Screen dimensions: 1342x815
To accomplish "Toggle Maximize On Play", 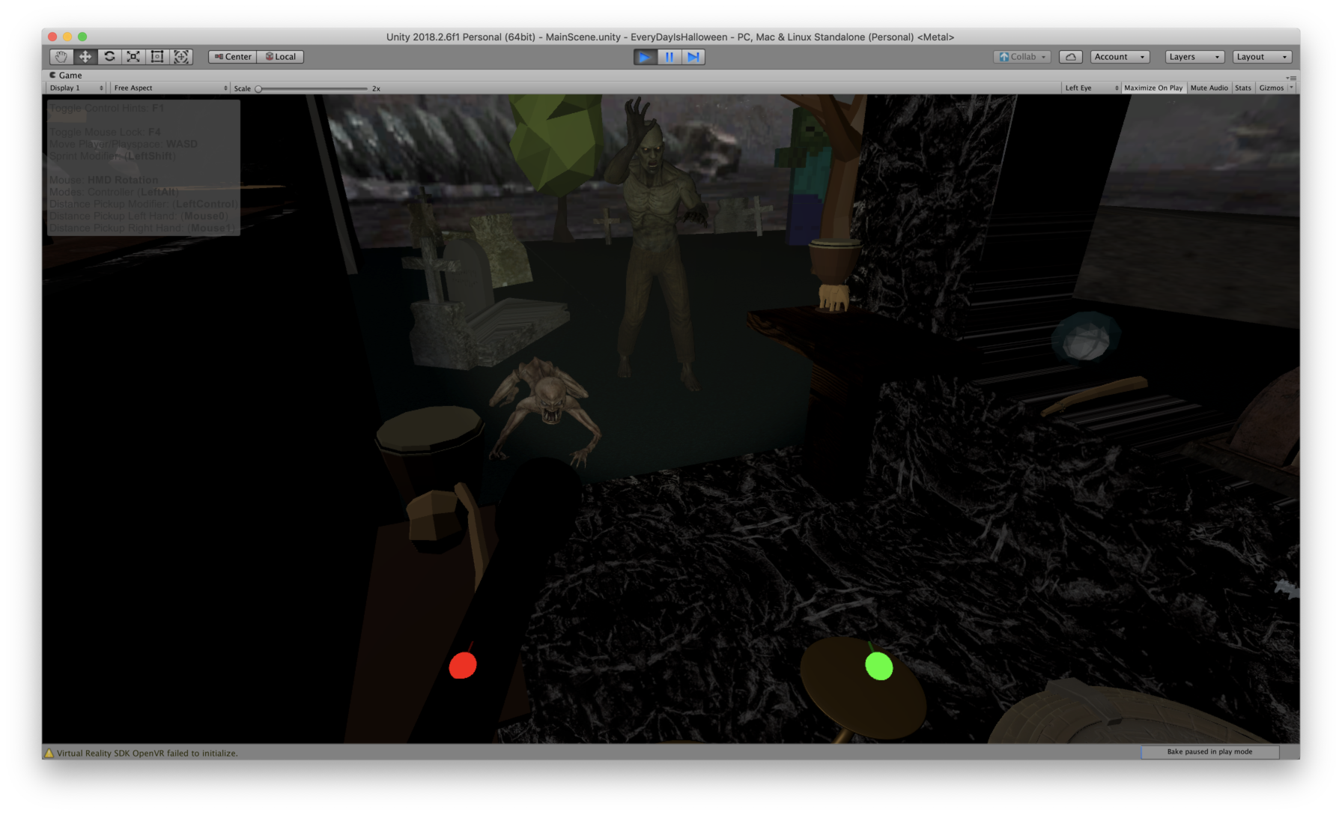I will tap(1153, 88).
